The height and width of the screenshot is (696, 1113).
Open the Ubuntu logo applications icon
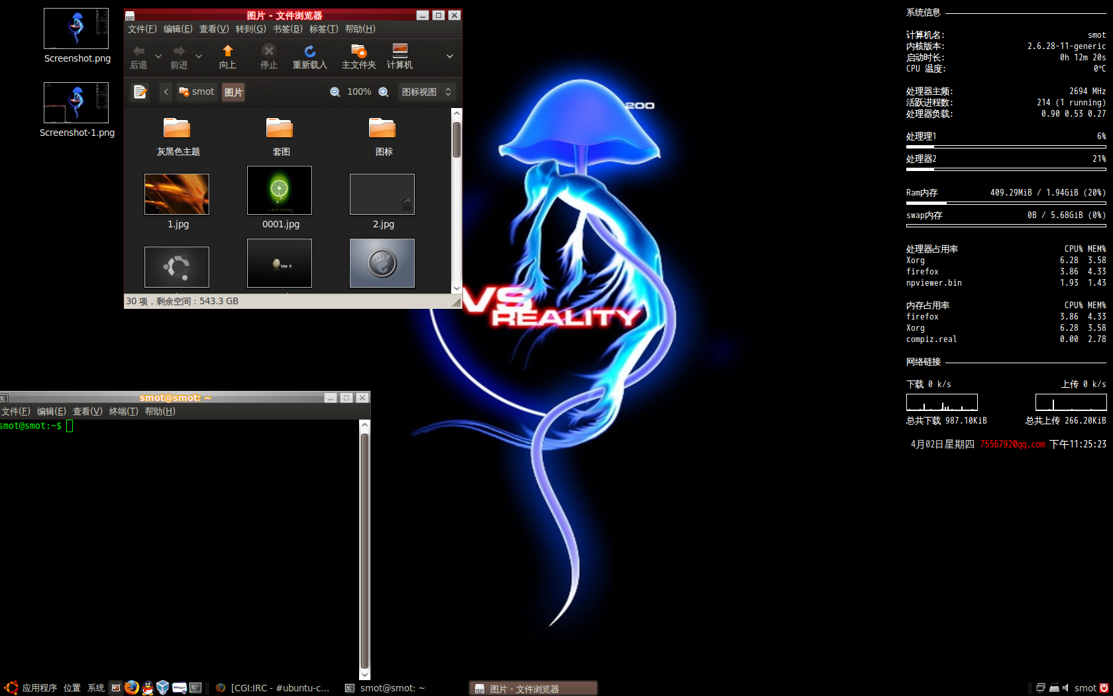[x=11, y=687]
